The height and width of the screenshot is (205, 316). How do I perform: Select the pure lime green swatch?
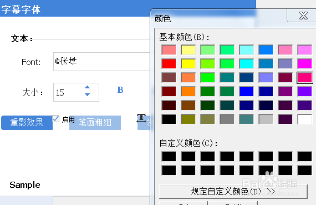point(207,78)
